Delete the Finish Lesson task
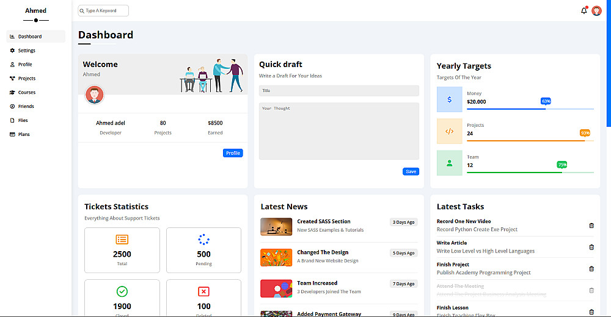Image resolution: width=611 pixels, height=317 pixels. click(x=591, y=312)
